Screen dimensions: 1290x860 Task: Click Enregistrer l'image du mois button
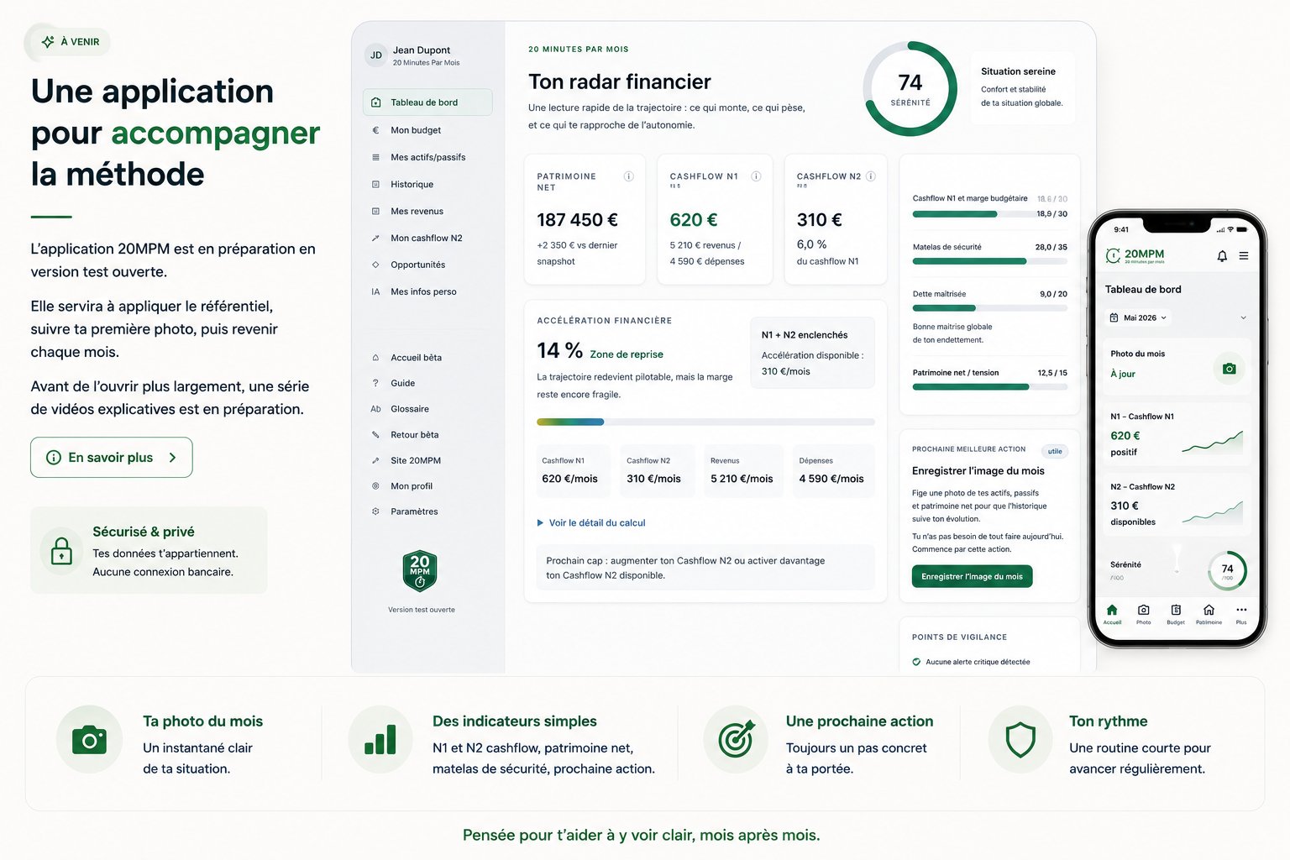(972, 577)
